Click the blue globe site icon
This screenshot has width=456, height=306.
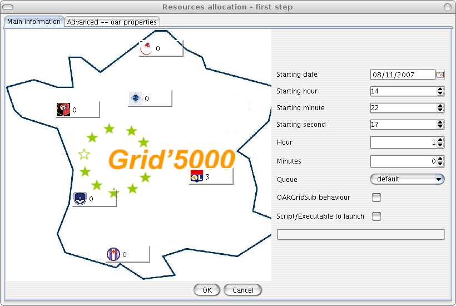tap(135, 98)
